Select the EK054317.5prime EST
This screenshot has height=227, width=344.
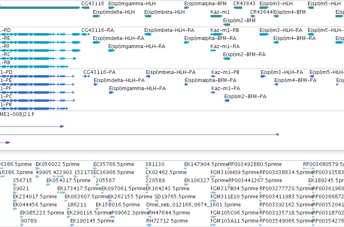pos(48,185)
